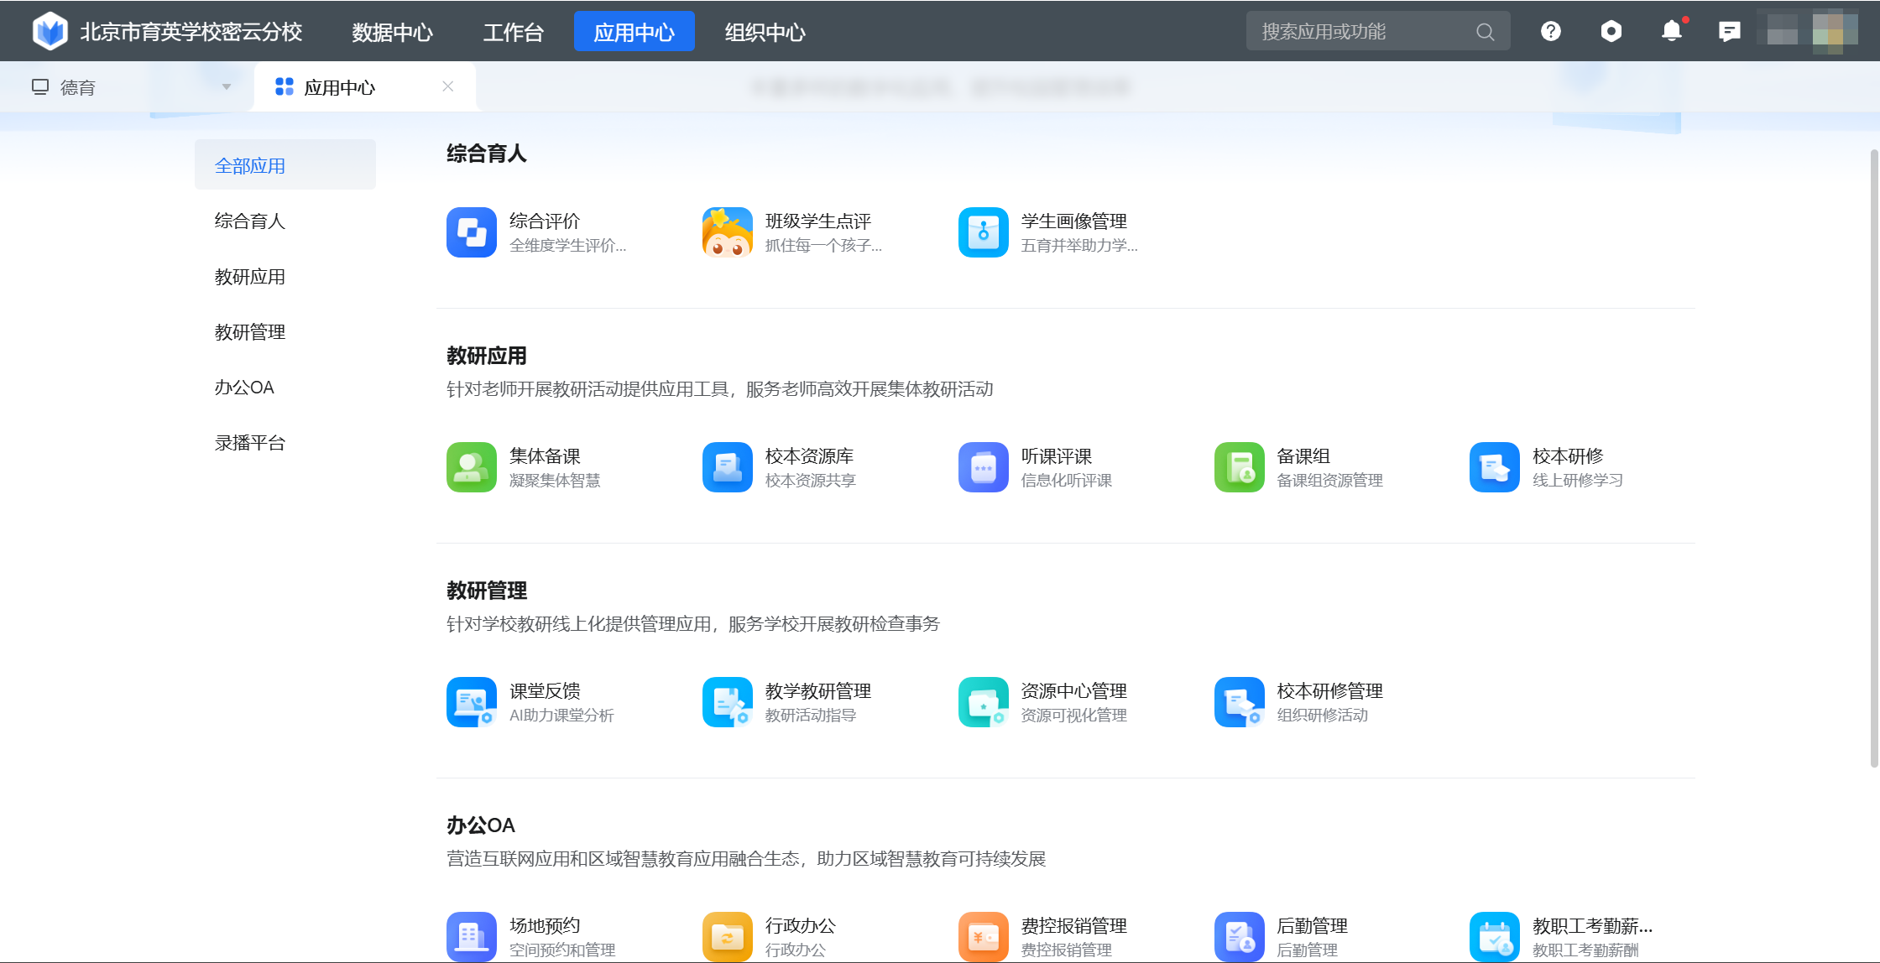Click the 后勤管理 app title

1312,925
